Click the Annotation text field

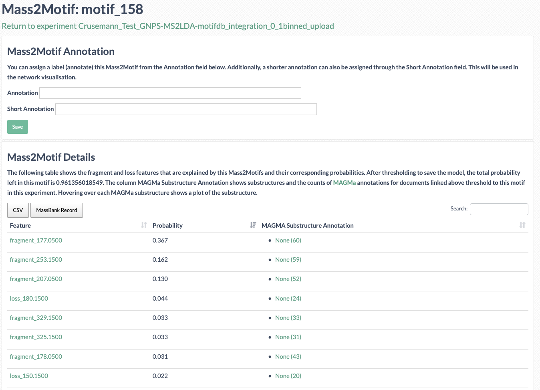[170, 93]
